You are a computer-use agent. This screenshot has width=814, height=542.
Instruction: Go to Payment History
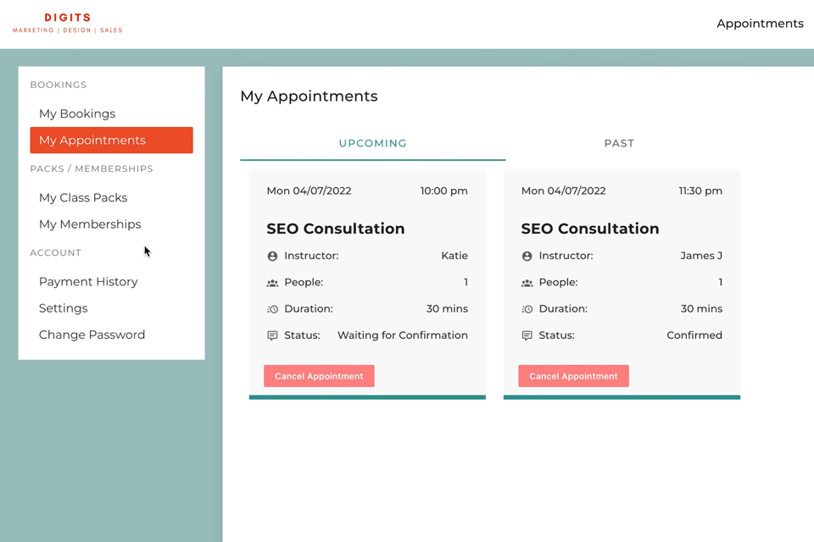click(x=88, y=282)
